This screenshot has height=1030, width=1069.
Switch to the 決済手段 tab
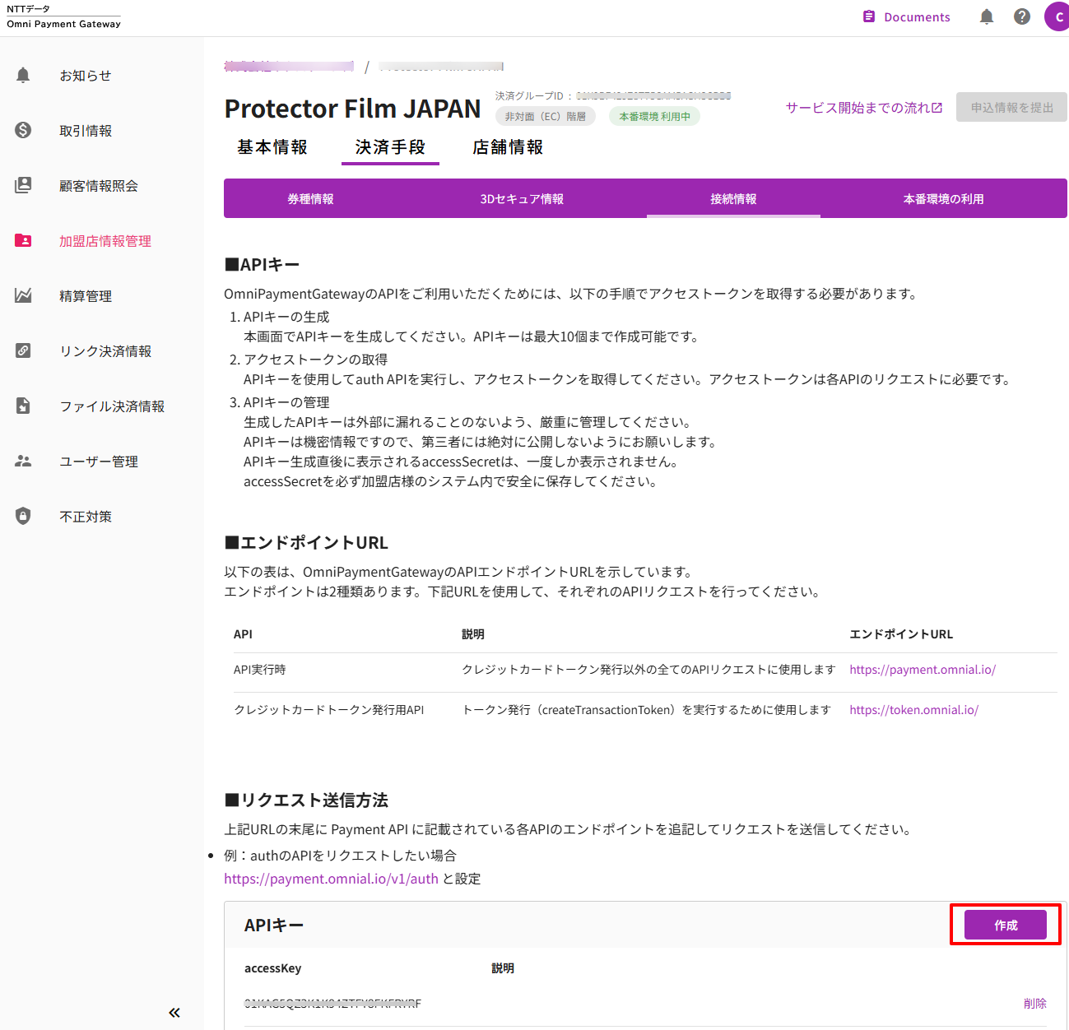(x=390, y=147)
